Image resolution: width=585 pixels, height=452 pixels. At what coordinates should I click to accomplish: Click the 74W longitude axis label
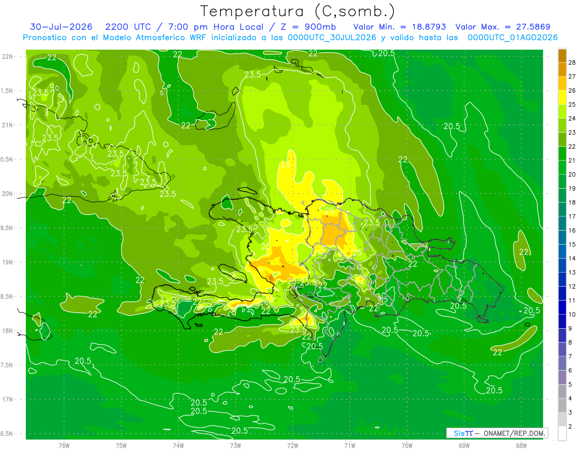tap(178, 446)
